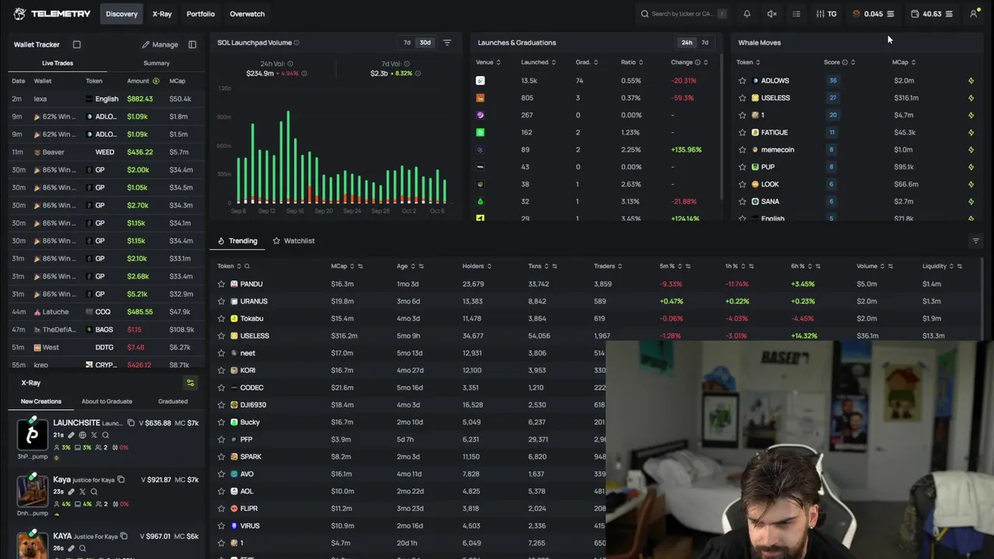Select 30d range for Launchpad Volume
Viewport: 994px width, 559px height.
(x=426, y=43)
